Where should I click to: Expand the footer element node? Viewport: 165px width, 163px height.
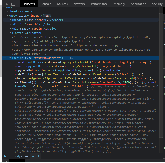pos(10,33)
